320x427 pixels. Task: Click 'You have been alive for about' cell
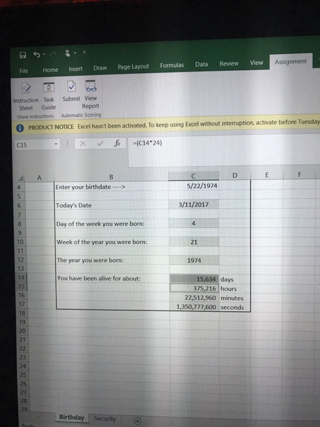tap(113, 278)
